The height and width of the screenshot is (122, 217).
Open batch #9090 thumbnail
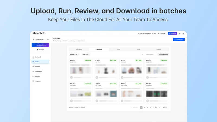[157, 94]
